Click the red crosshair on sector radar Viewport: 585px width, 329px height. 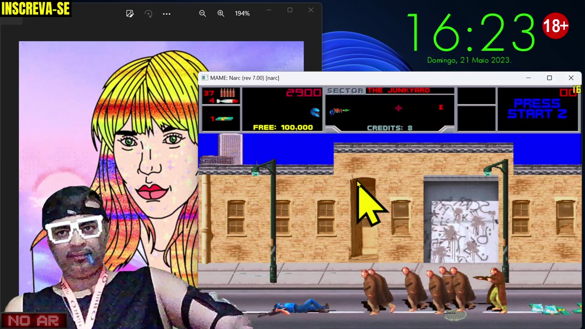point(398,108)
